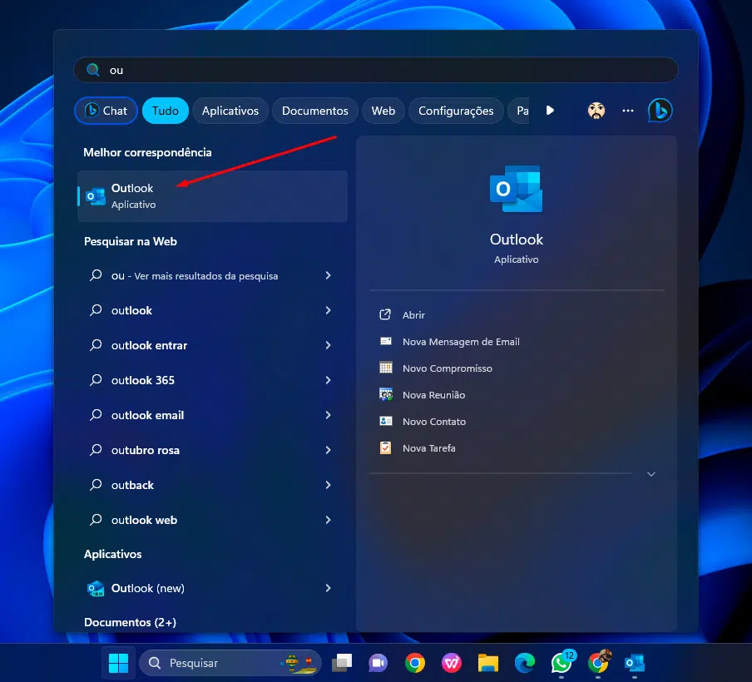Screen dimensions: 752x682
Task: Show more filter tabs with arrow
Action: coord(550,111)
